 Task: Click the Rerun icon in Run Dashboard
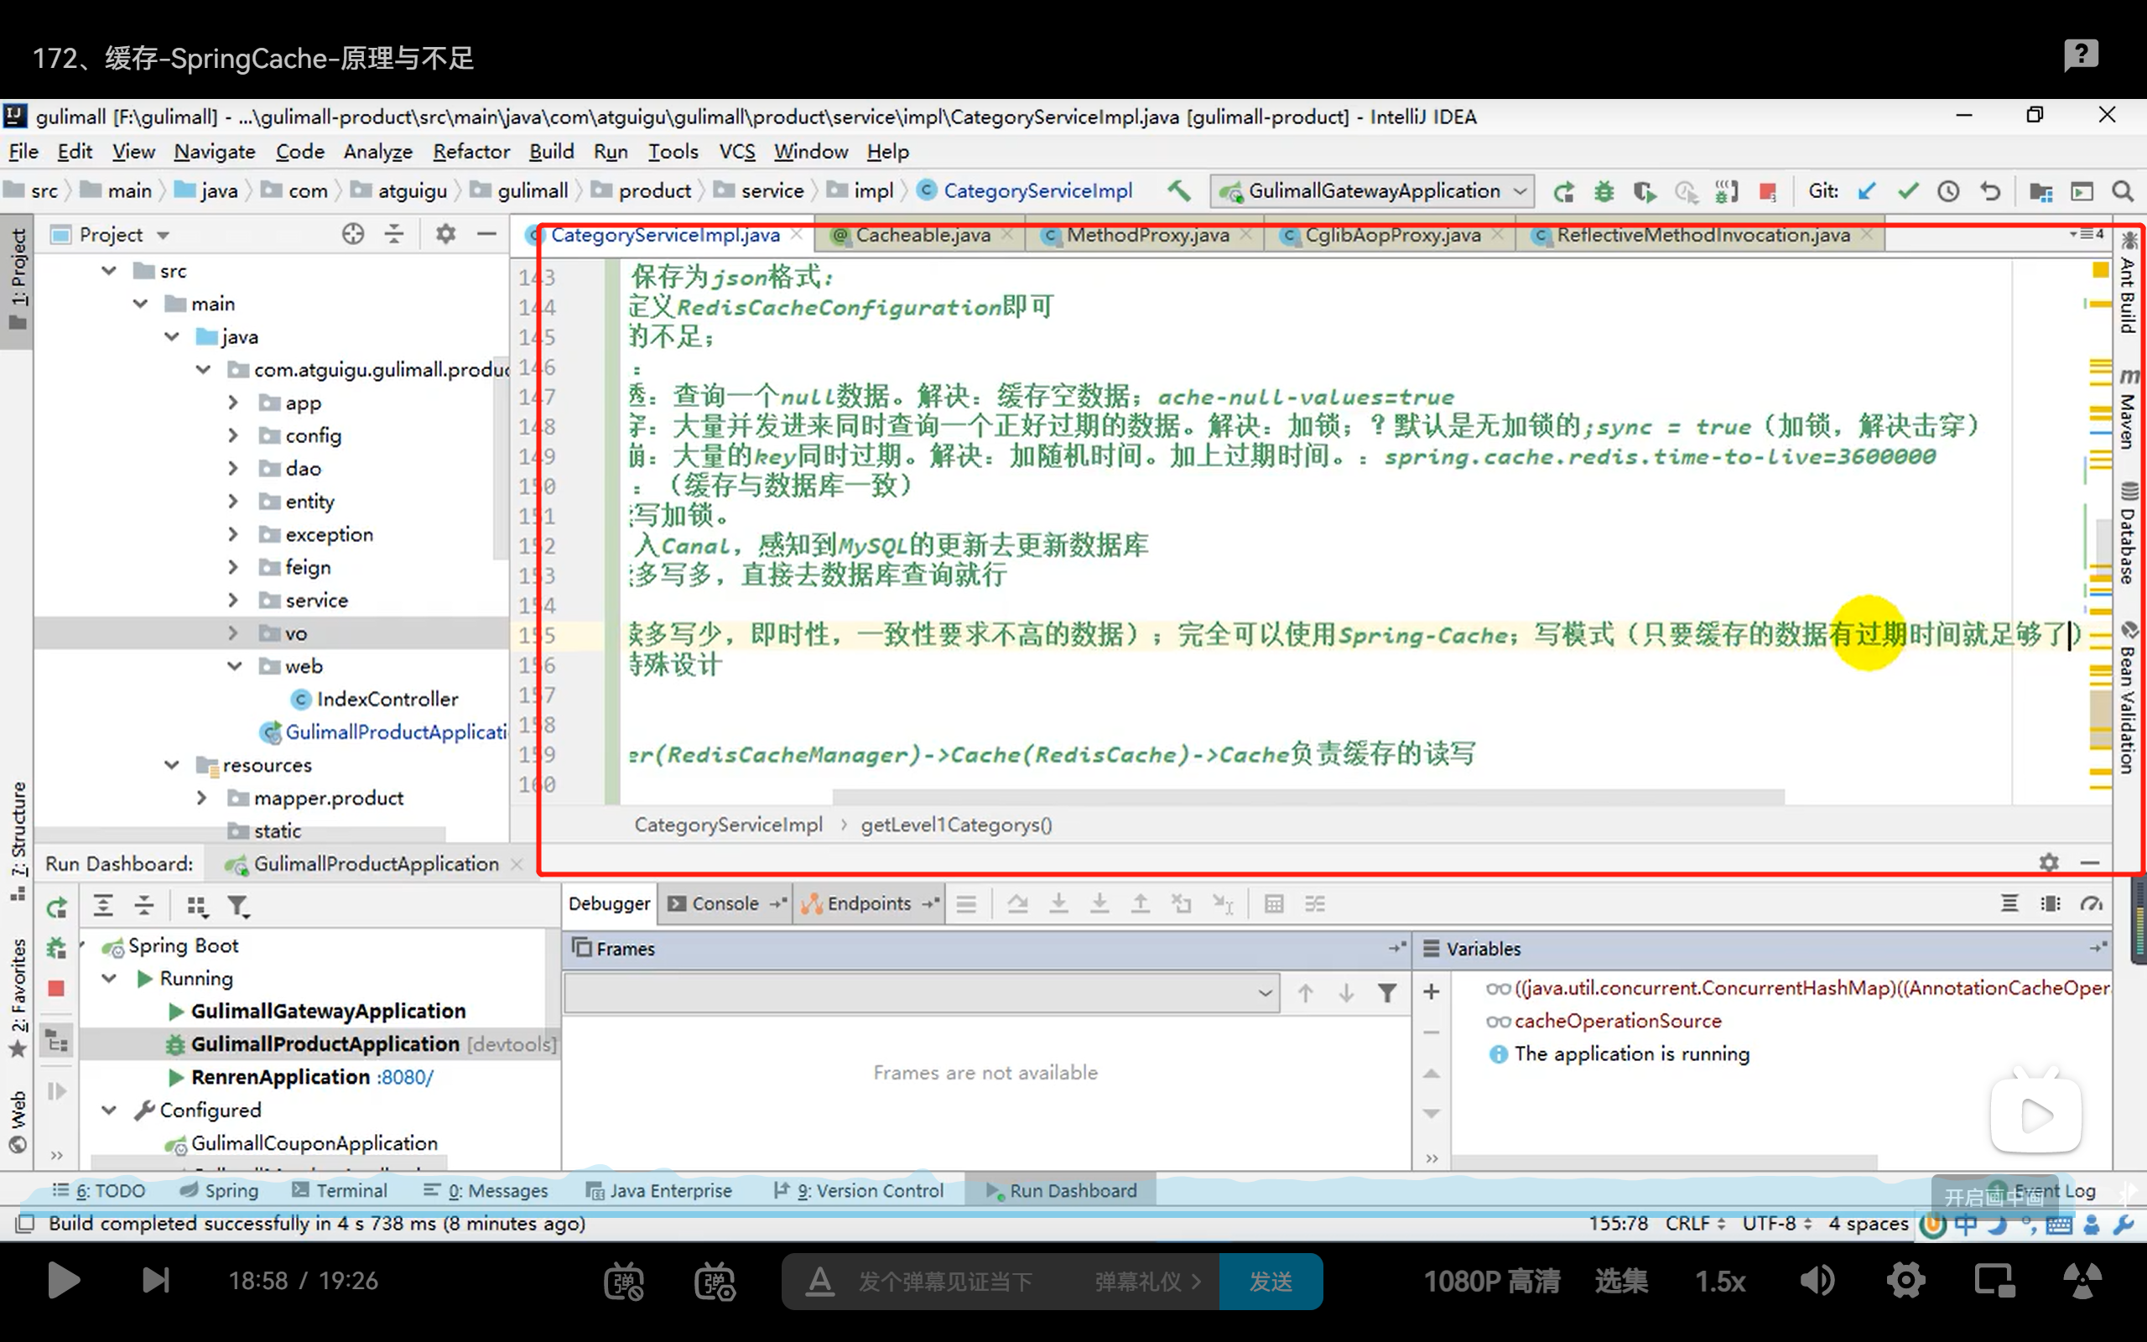[x=57, y=906]
